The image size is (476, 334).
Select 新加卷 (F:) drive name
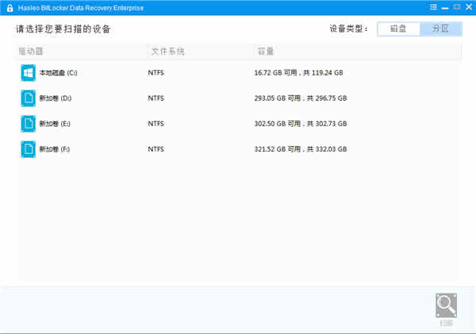(55, 149)
